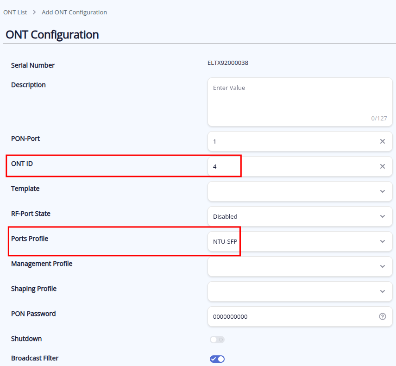Go back to ONT List breadcrumb
The image size is (396, 366).
[x=15, y=12]
